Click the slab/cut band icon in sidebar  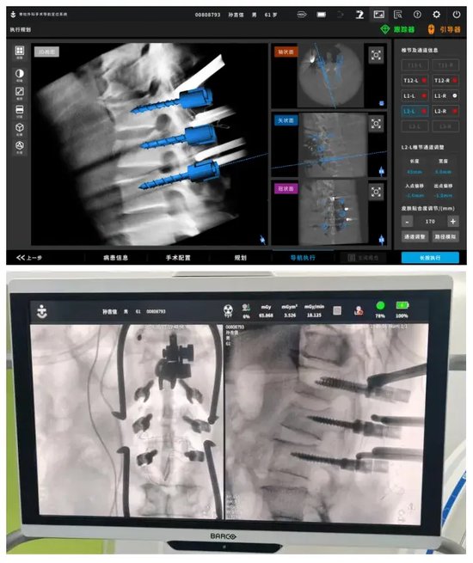20,109
